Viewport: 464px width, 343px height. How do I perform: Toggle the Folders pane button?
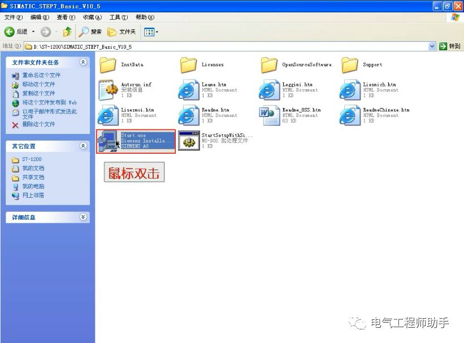coord(122,32)
